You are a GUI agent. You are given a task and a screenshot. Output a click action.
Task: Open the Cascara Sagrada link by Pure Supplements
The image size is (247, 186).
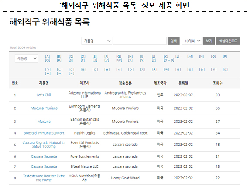pyautogui.click(x=44, y=156)
